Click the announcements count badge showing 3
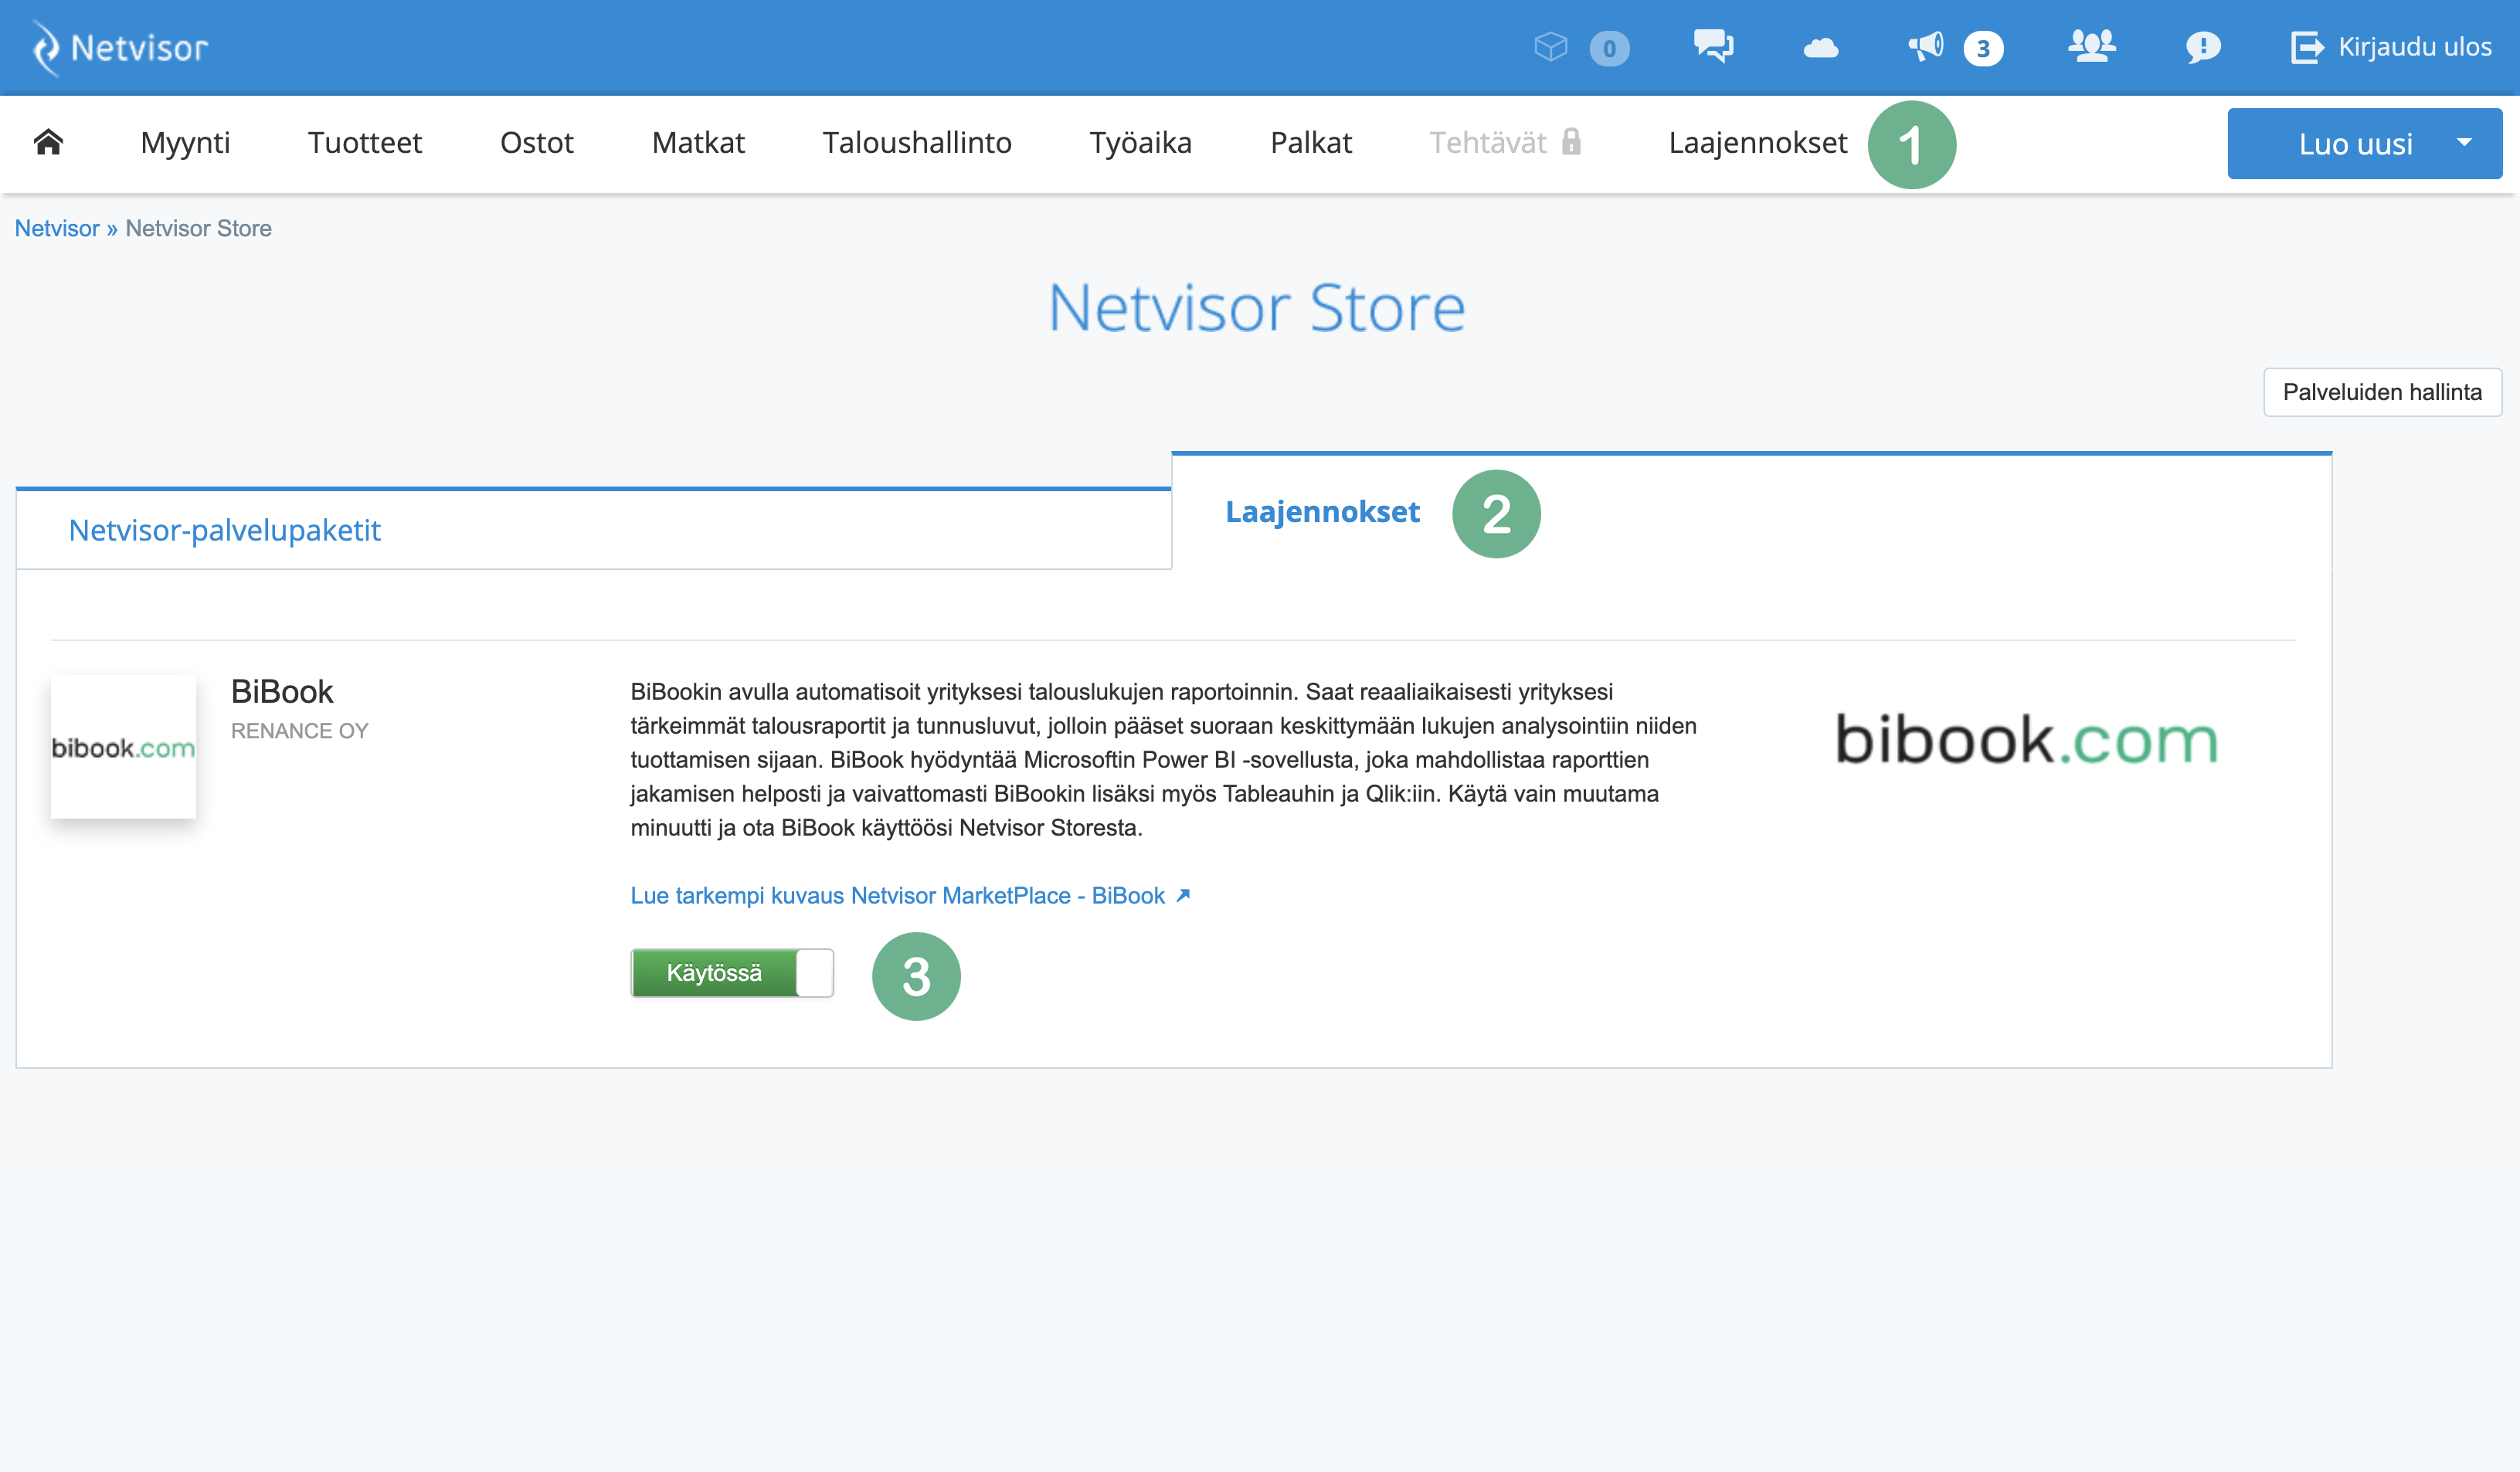Viewport: 2520px width, 1472px height. click(x=1983, y=48)
